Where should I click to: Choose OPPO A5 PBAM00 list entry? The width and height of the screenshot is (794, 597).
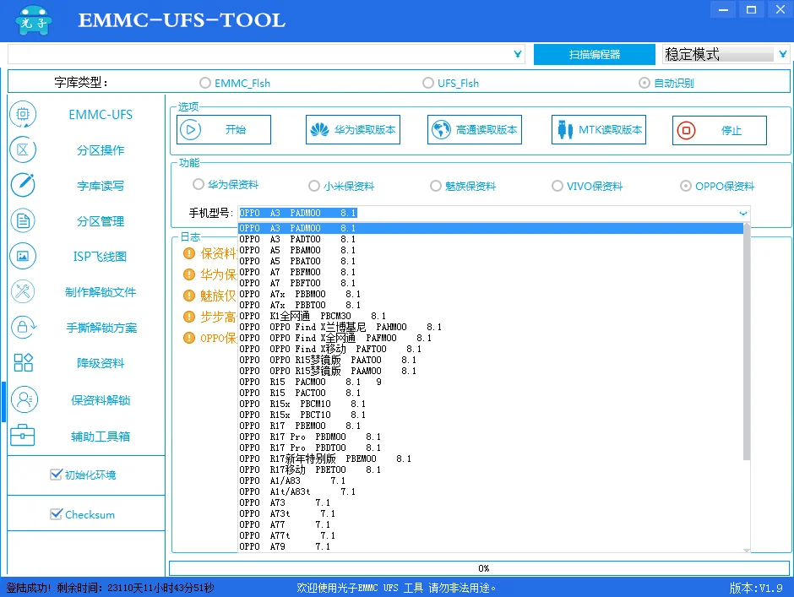point(297,250)
